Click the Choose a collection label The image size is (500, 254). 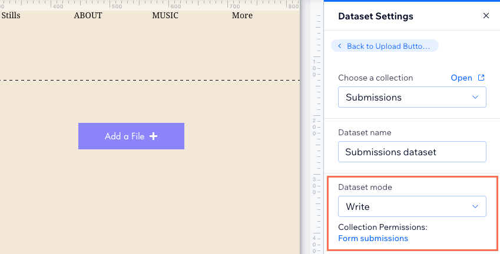[375, 78]
